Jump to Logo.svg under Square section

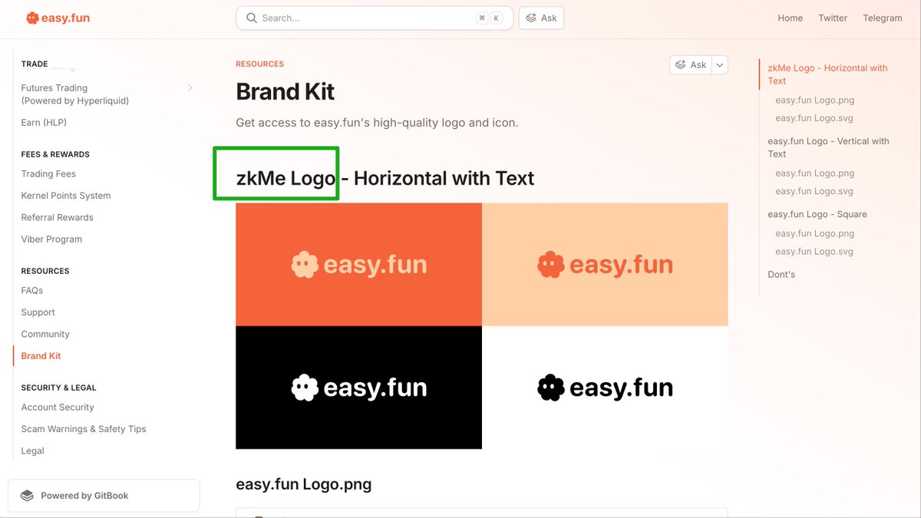814,252
